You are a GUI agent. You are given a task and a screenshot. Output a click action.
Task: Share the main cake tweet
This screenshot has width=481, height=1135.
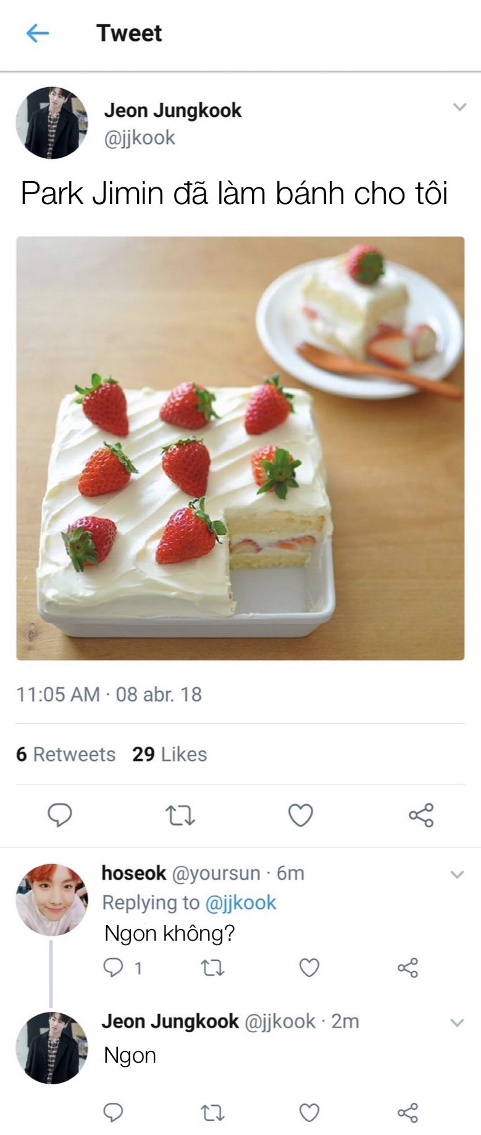point(421,816)
